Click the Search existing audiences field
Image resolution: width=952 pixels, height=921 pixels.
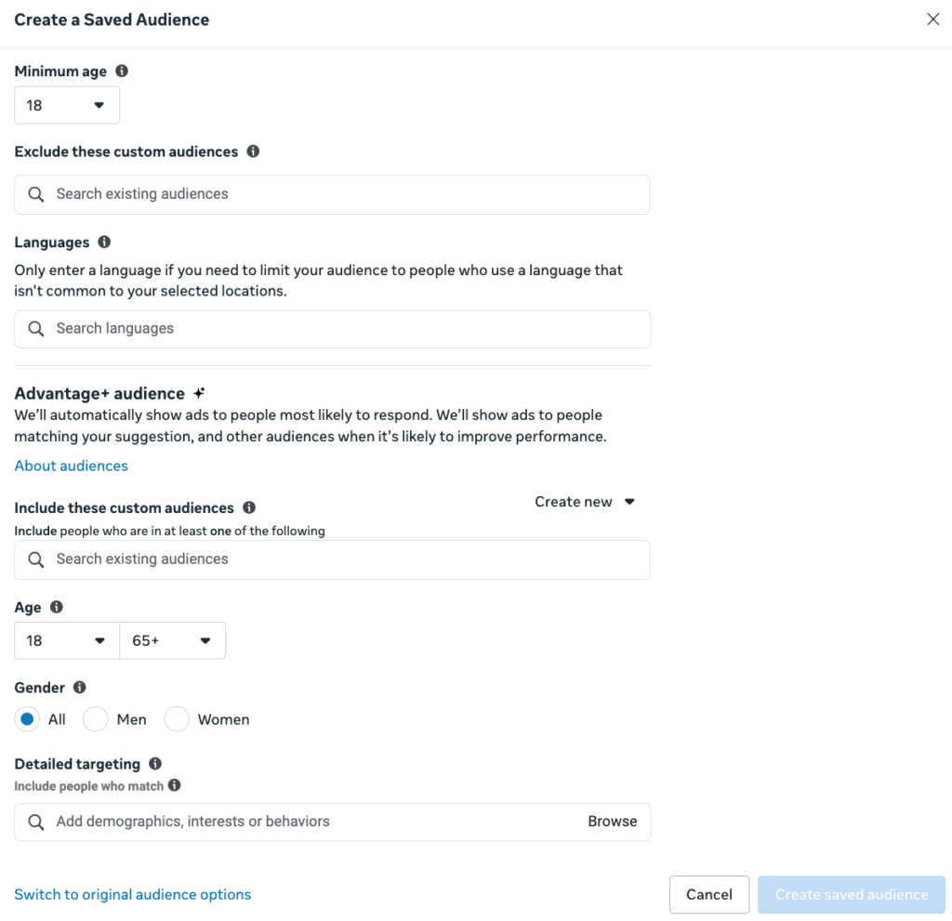(x=332, y=194)
